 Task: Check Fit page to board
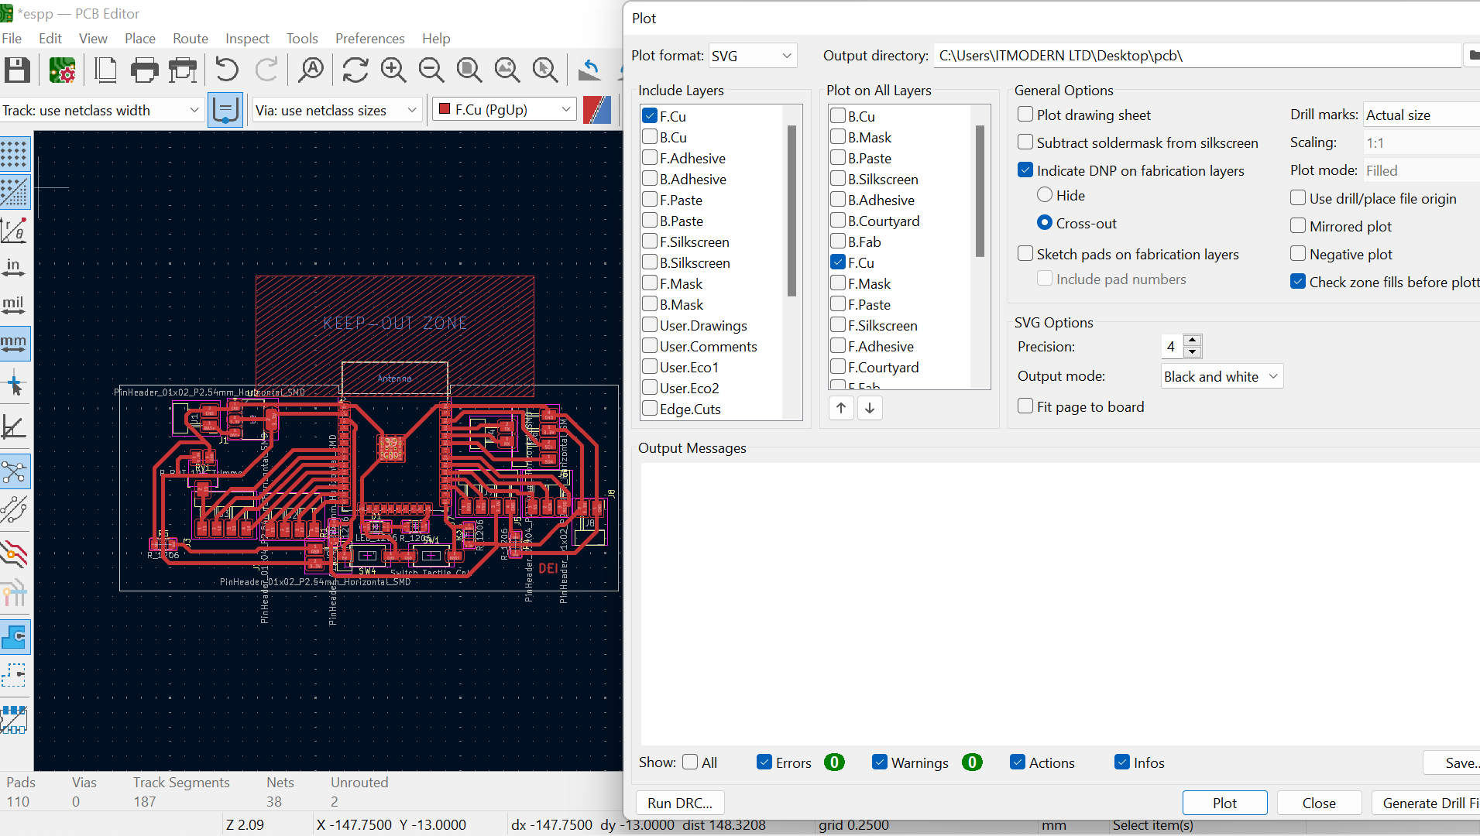point(1025,406)
